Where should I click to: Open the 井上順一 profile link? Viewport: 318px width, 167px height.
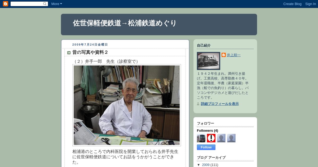click(x=234, y=55)
